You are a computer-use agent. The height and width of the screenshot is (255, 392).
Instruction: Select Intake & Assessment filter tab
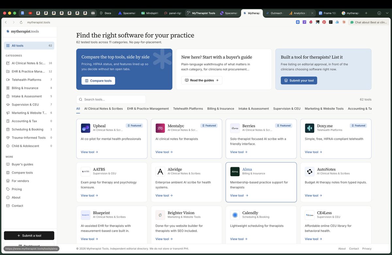[253, 109]
